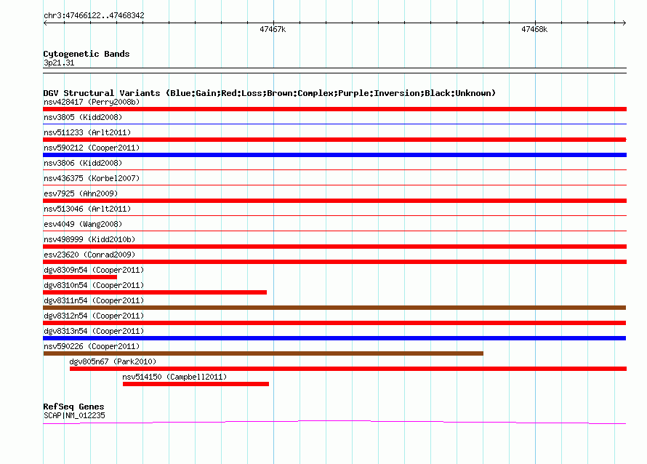The height and width of the screenshot is (464, 647).
Task: Click the nsv513046 (Arlt2011) label
Action: click(87, 209)
